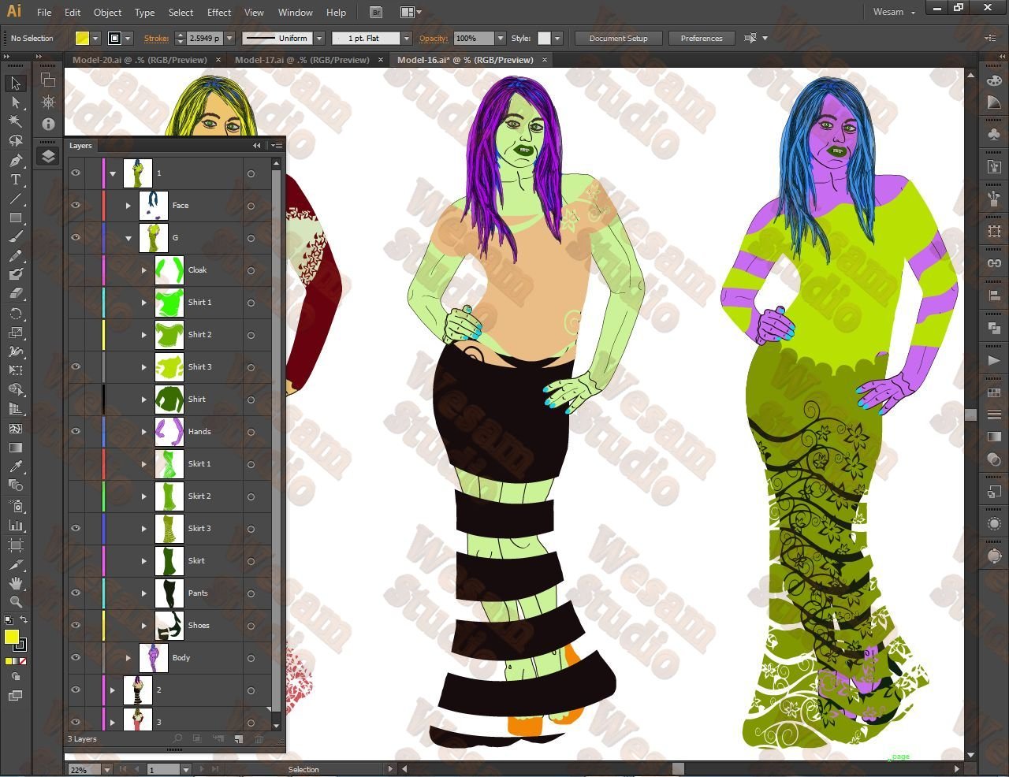Create a new layer in Layers panel
The width and height of the screenshot is (1009, 777).
click(239, 739)
